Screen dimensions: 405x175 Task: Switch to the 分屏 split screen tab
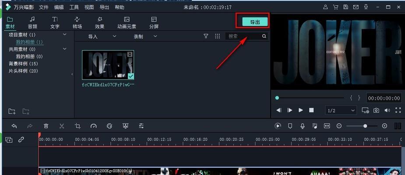pos(154,23)
